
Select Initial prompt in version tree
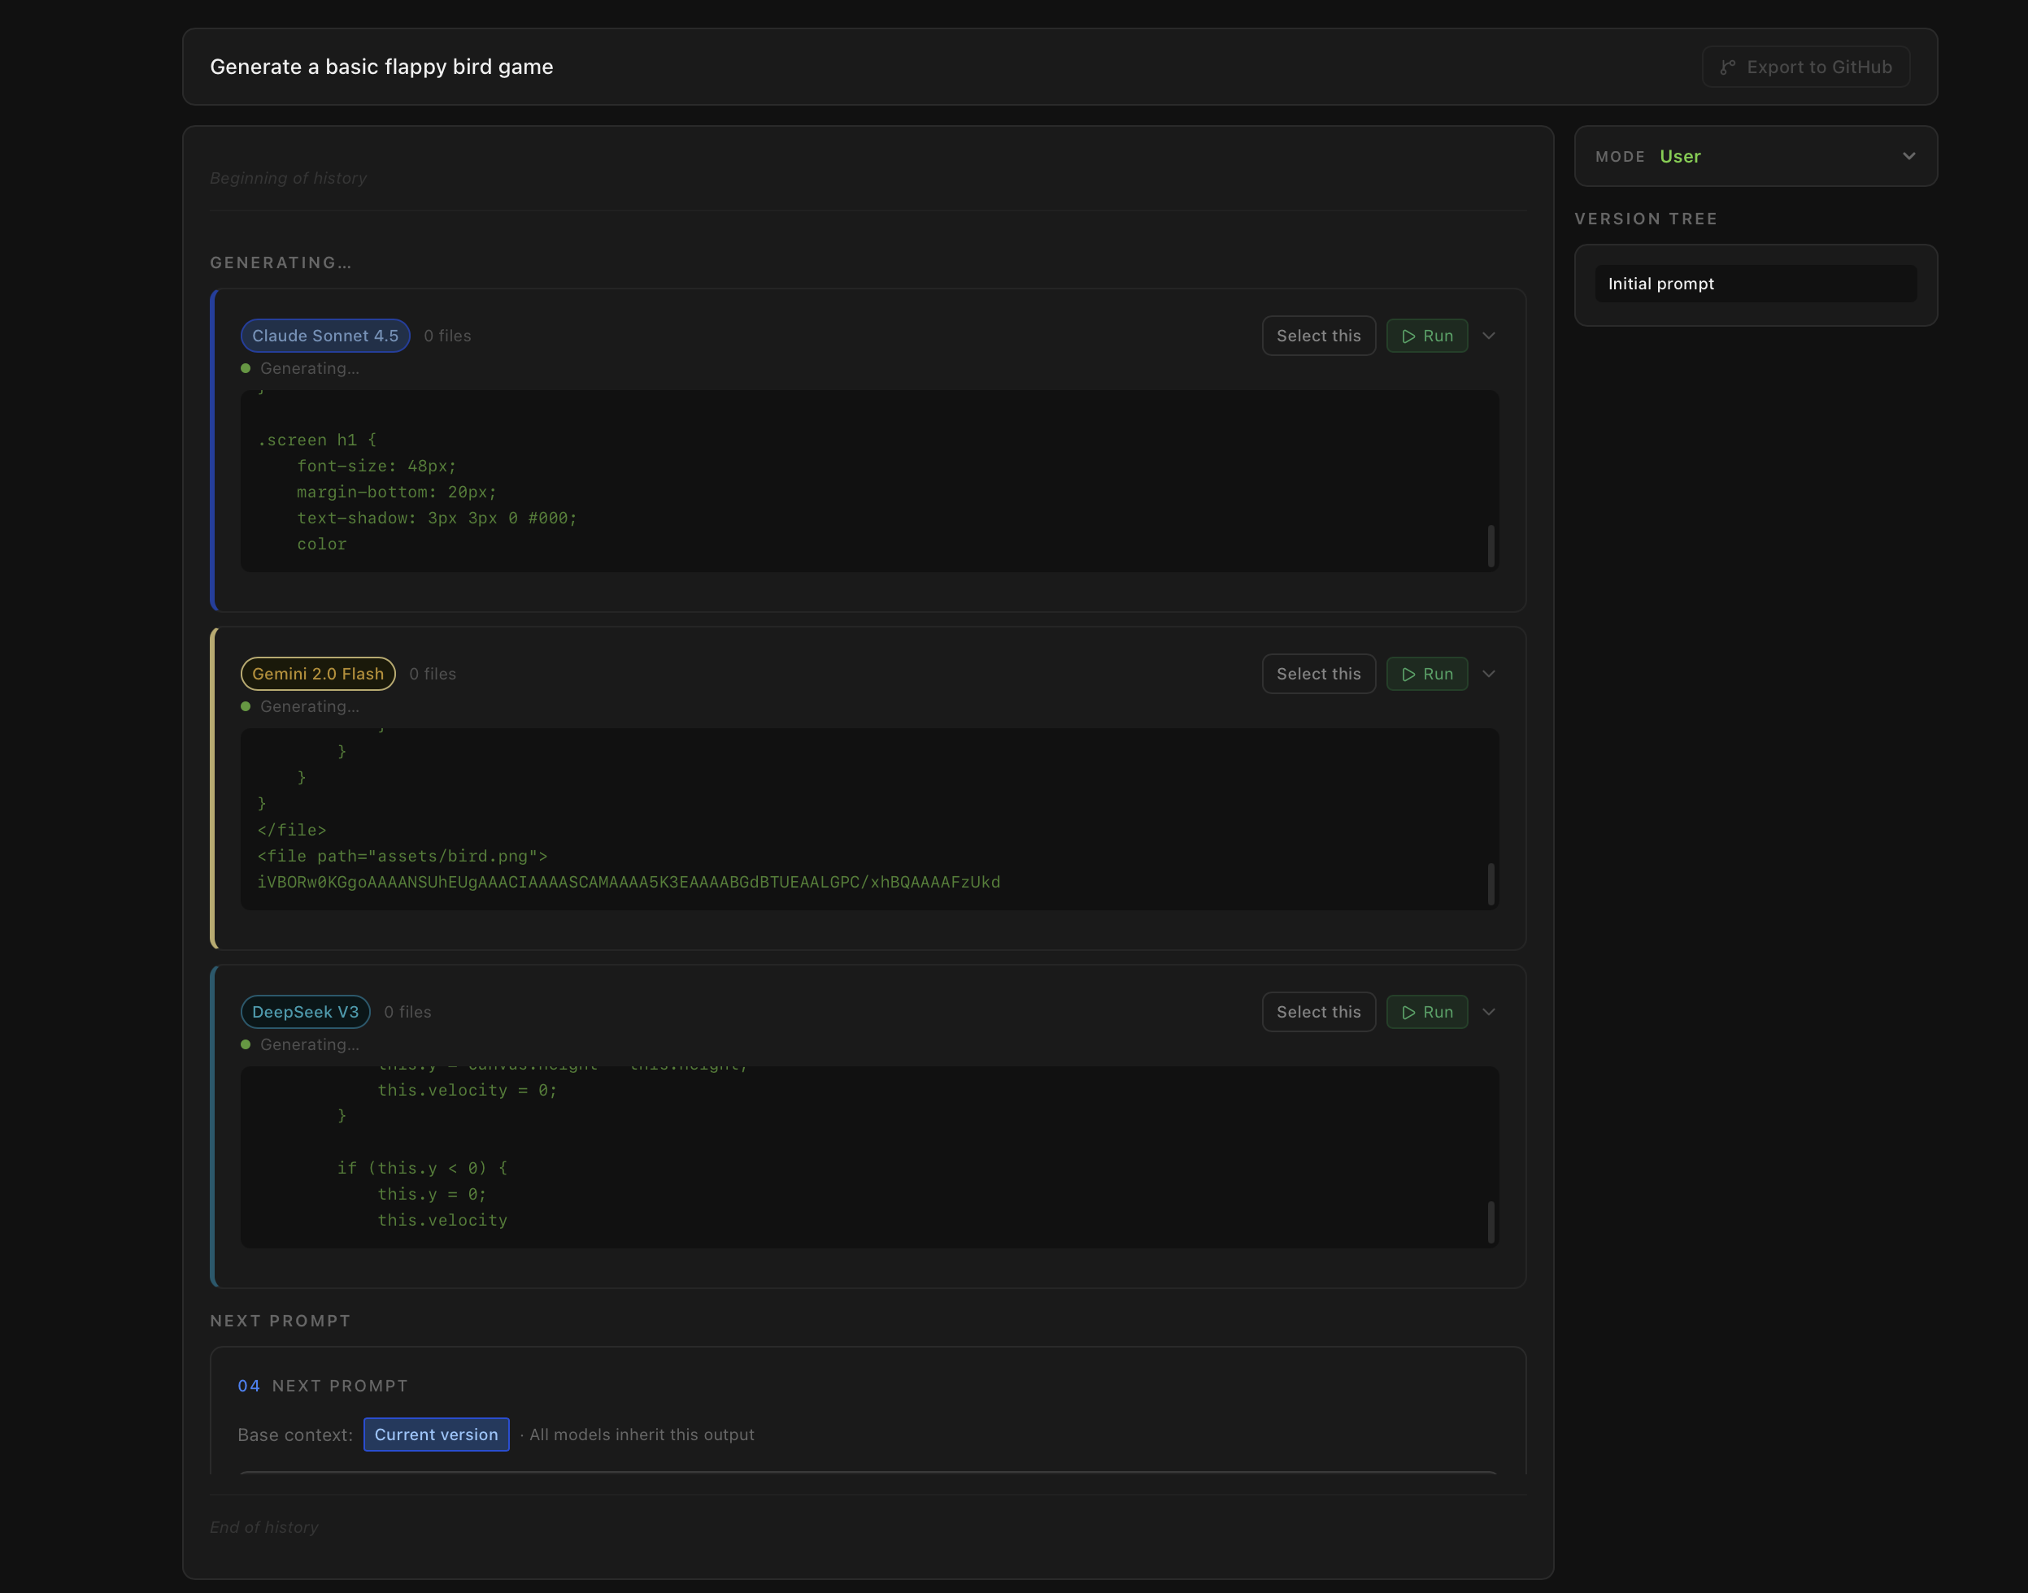pos(1755,284)
